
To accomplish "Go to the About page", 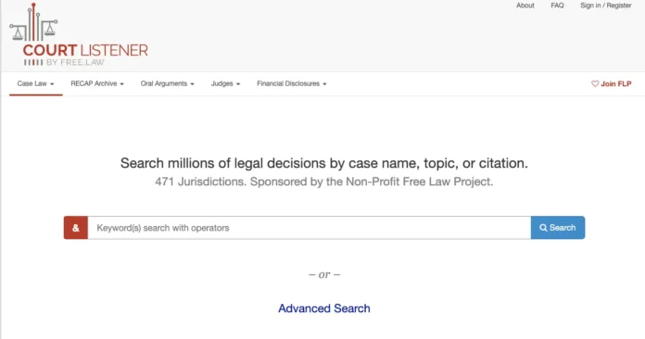I will 525,6.
